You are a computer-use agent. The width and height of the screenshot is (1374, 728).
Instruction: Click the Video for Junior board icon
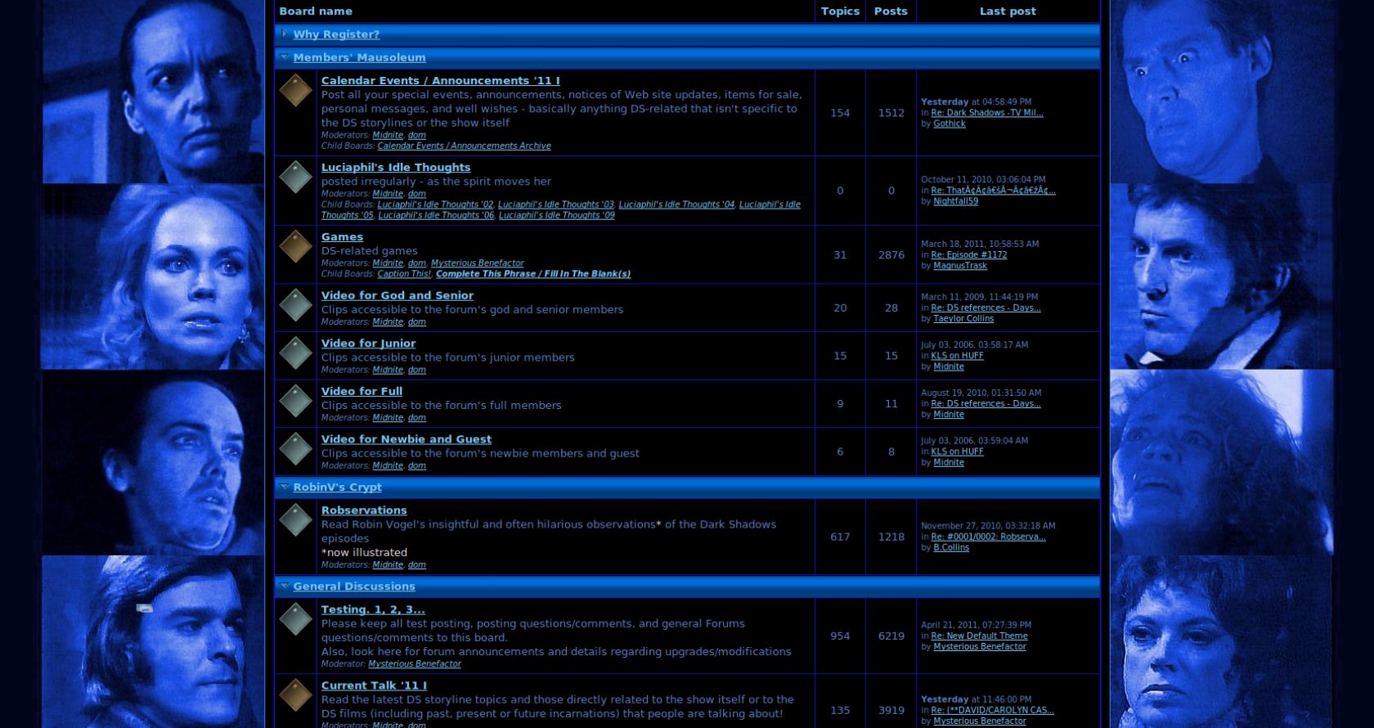(x=295, y=353)
